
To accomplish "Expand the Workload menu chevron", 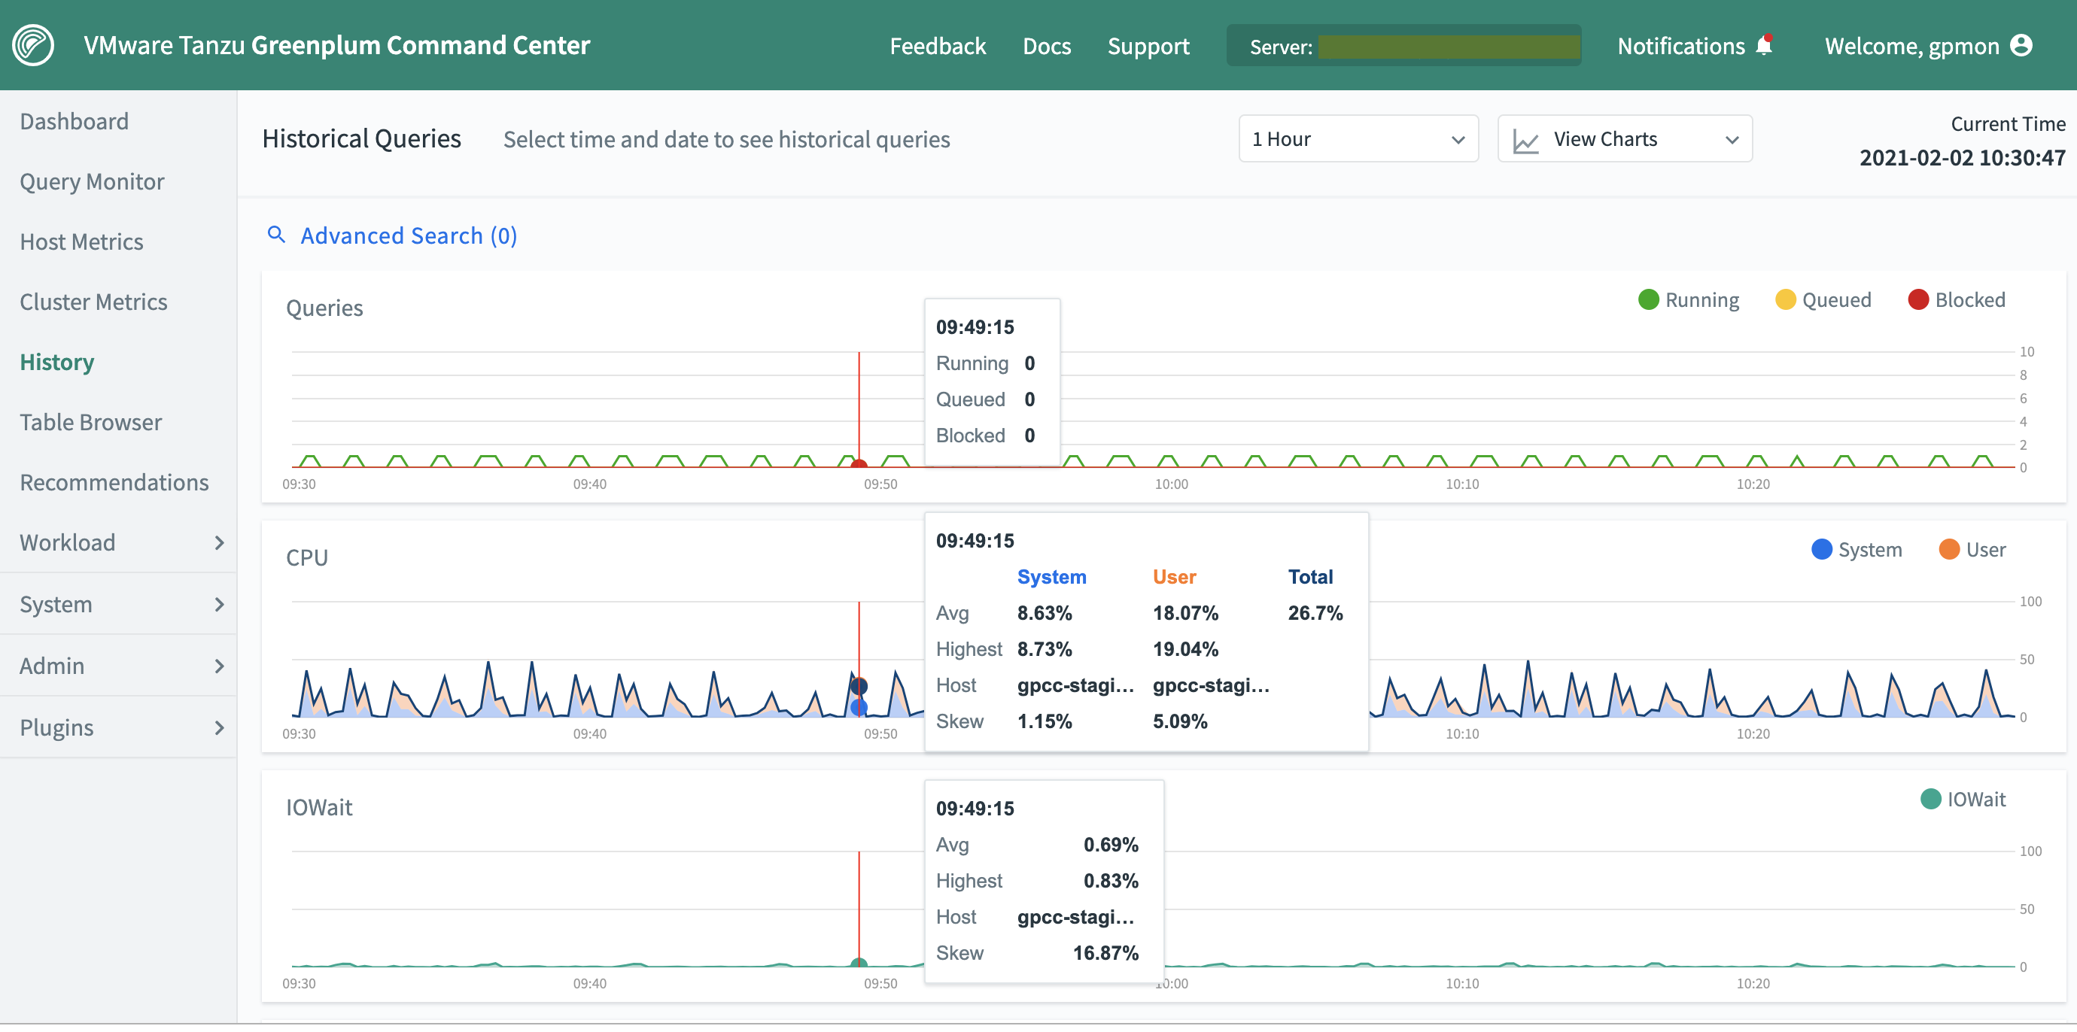I will (219, 543).
